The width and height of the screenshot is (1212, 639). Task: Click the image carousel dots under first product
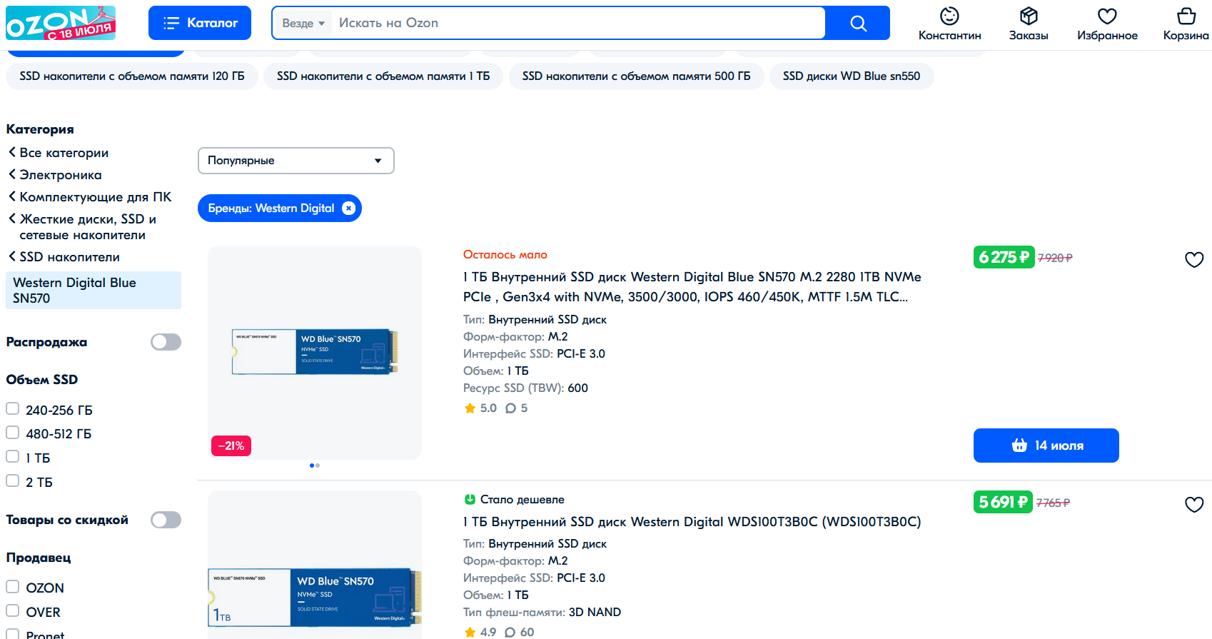pos(315,466)
